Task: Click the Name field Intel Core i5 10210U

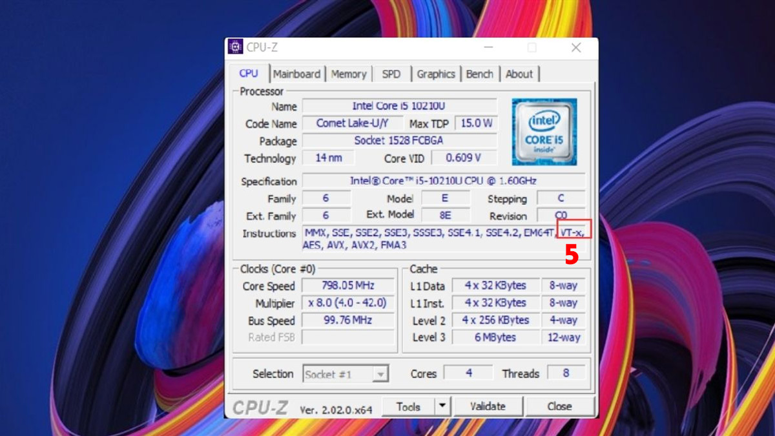Action: click(400, 106)
